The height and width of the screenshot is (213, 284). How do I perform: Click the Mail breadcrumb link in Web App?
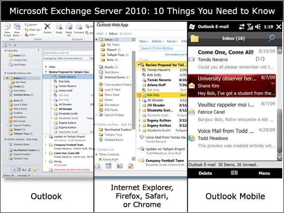99,34
